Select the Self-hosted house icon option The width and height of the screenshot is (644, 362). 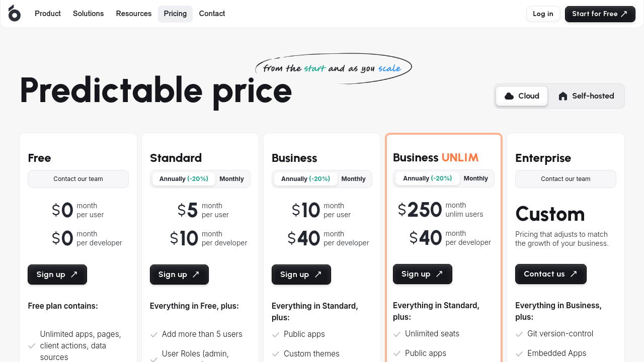point(563,96)
